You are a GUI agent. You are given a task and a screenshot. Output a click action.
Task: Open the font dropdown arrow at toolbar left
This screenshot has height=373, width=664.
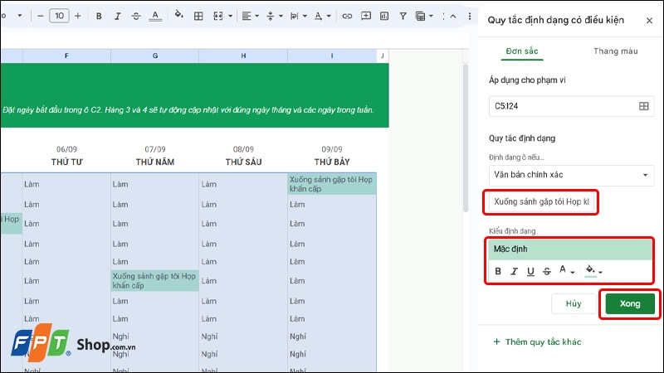[x=19, y=16]
